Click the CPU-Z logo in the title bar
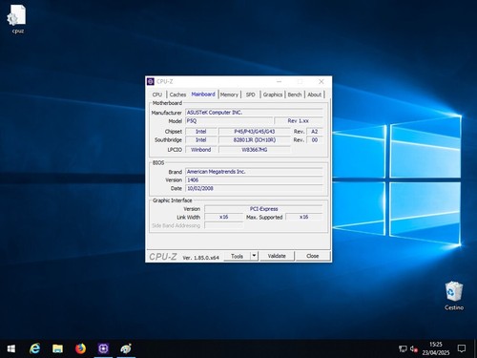This screenshot has height=358, width=477. [151, 82]
